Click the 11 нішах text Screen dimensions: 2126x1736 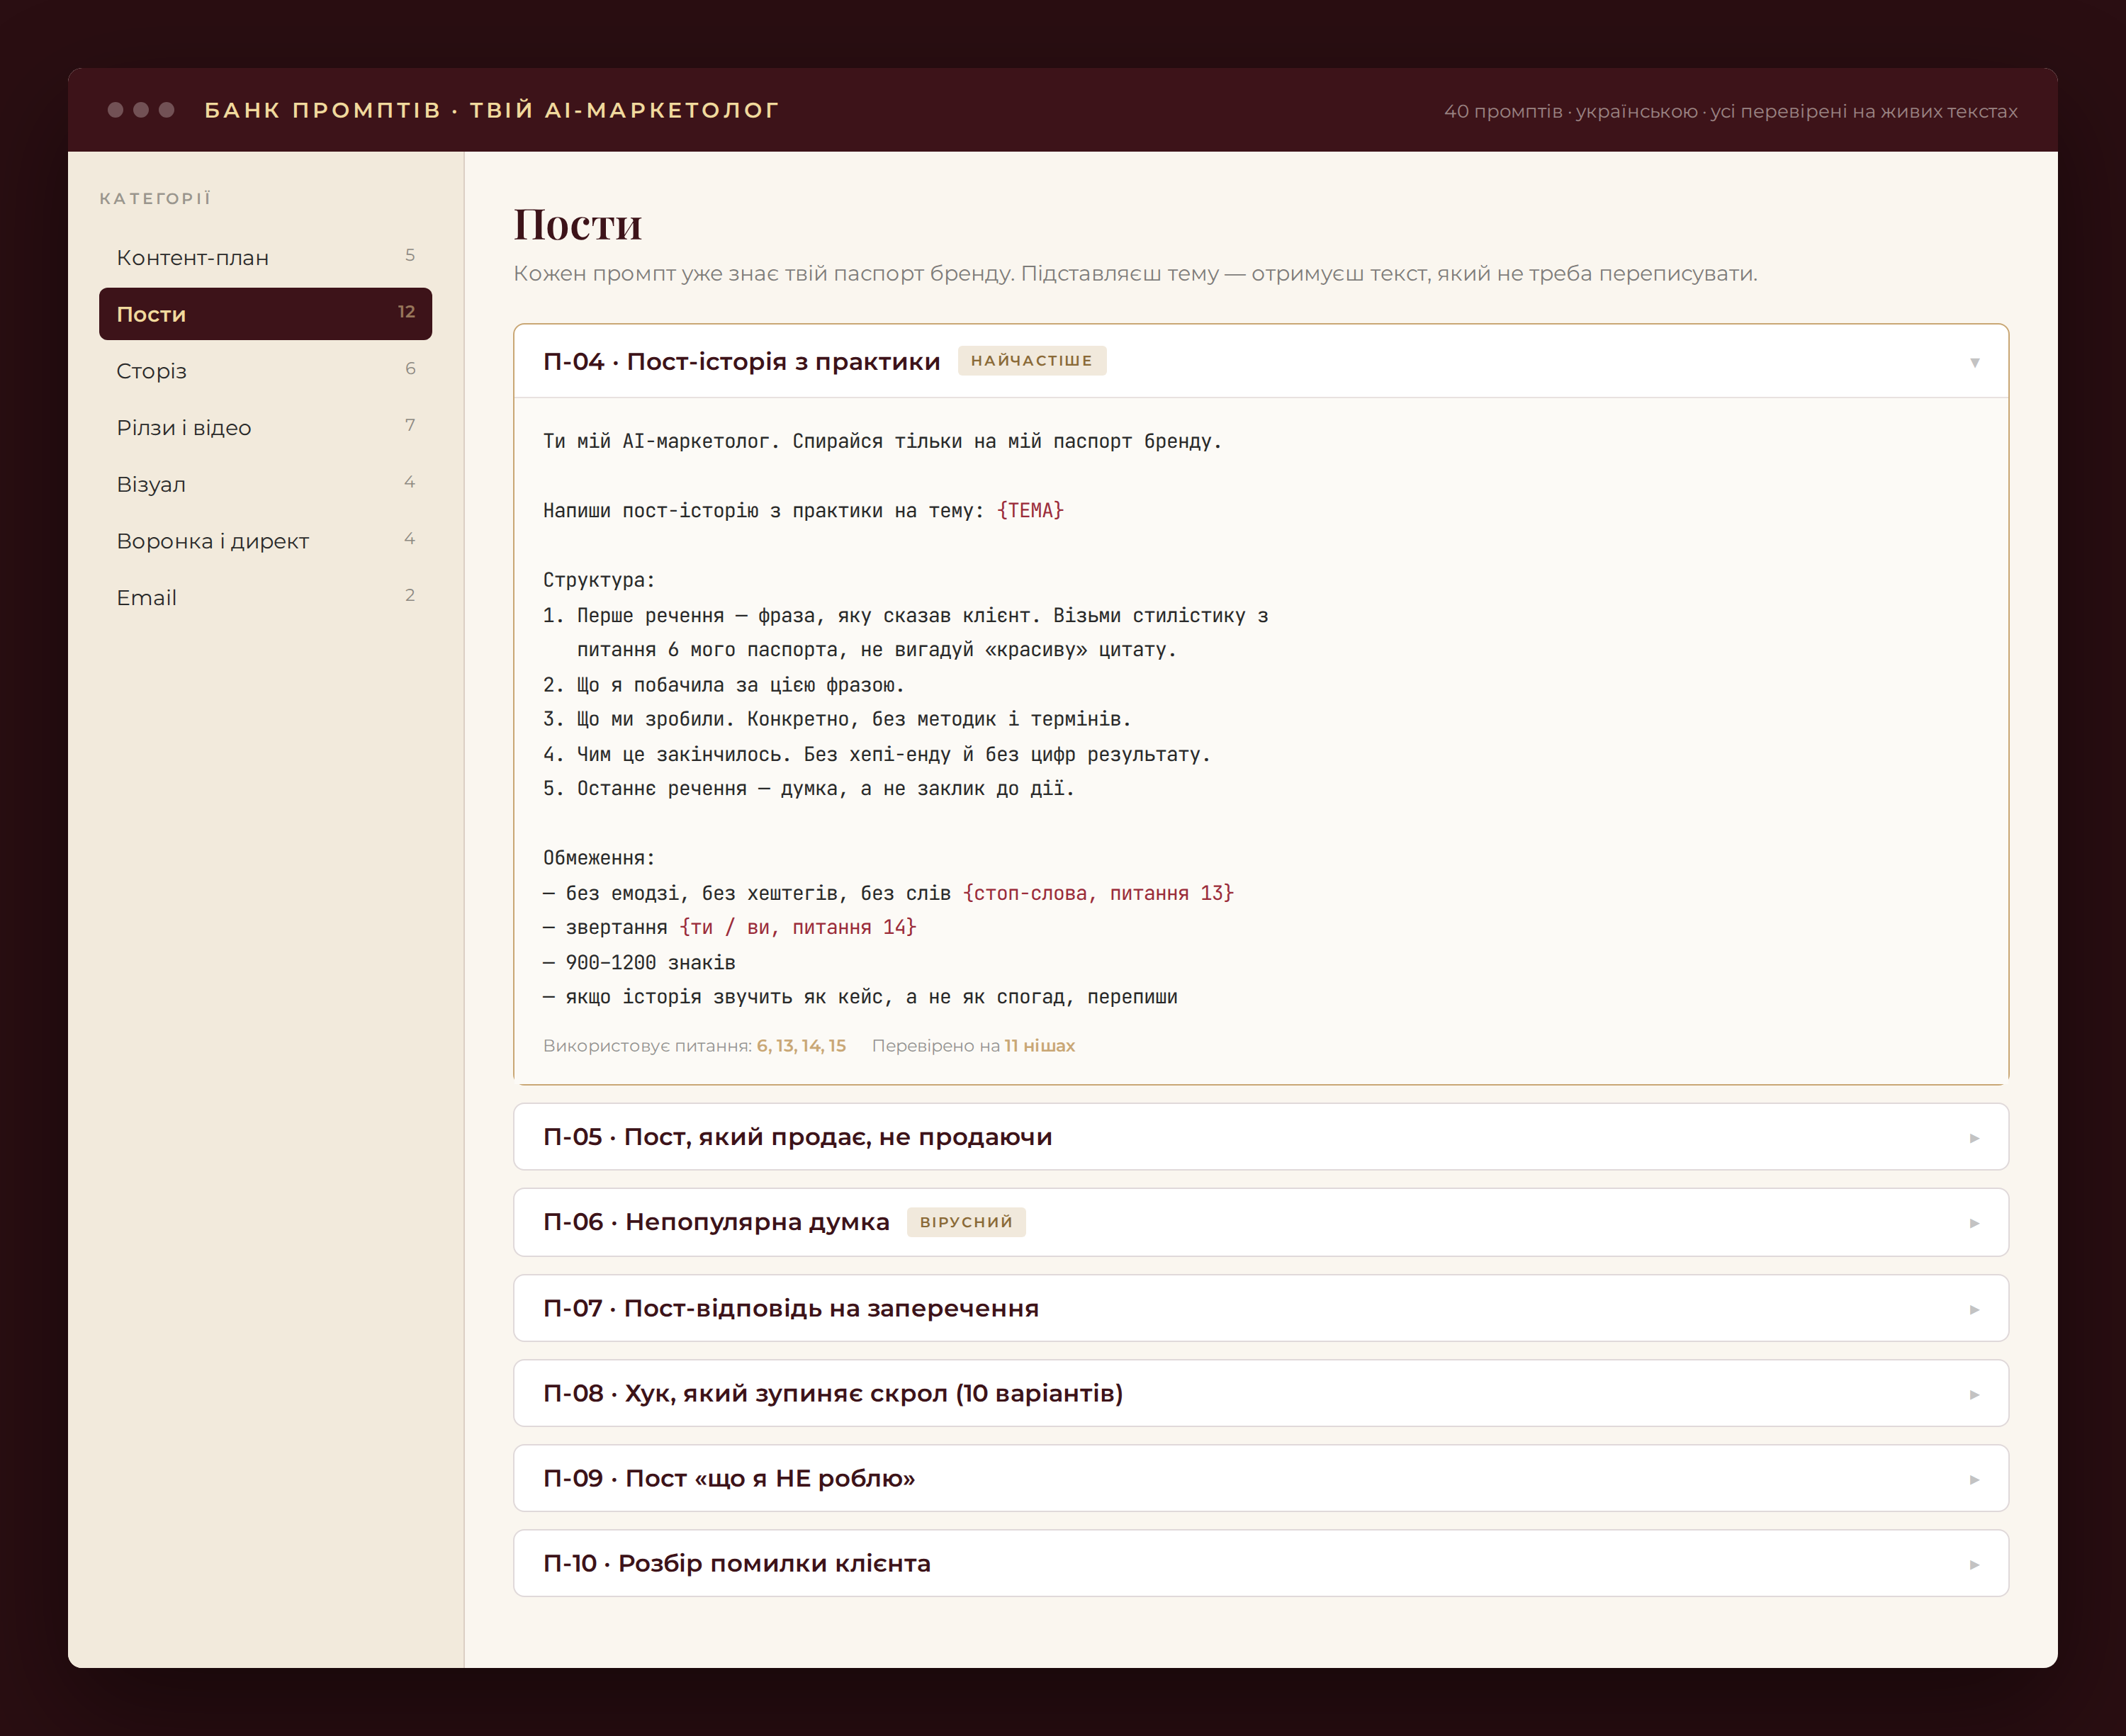[x=1040, y=1045]
